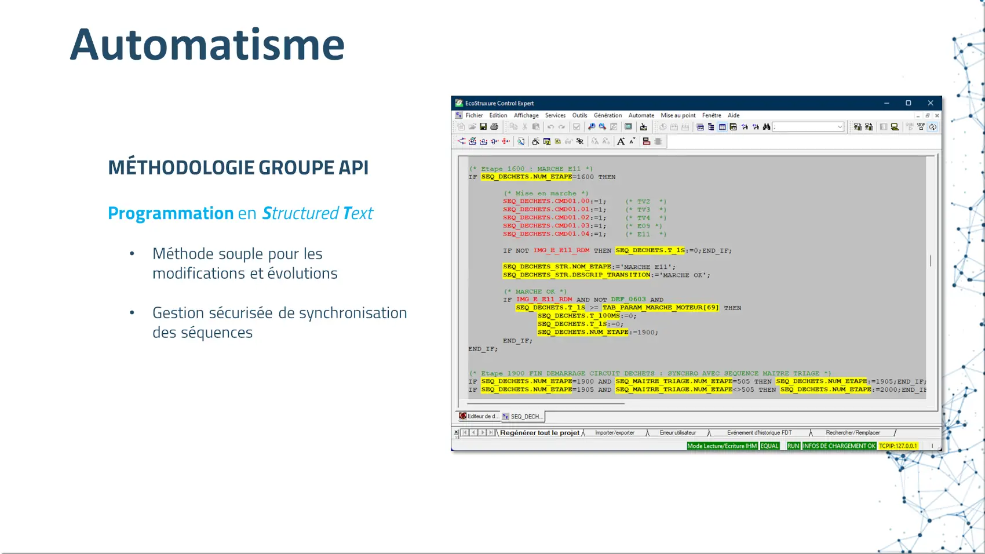Click the editor horizontal scrollbar

pos(546,403)
